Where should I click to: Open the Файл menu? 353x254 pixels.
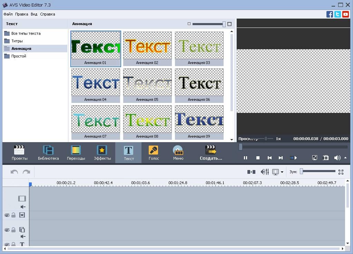point(8,14)
